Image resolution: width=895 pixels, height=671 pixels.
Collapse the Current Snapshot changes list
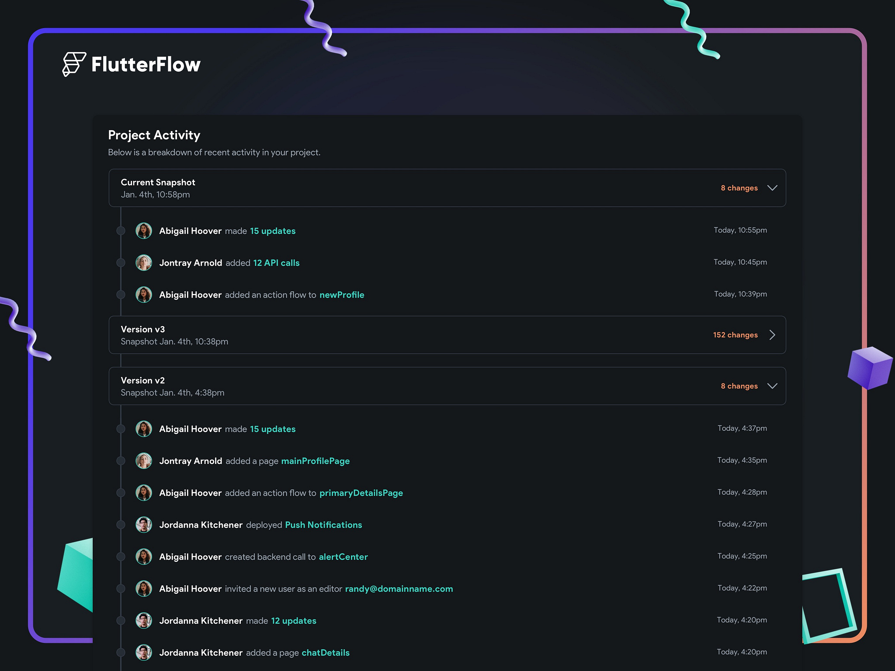pos(772,188)
